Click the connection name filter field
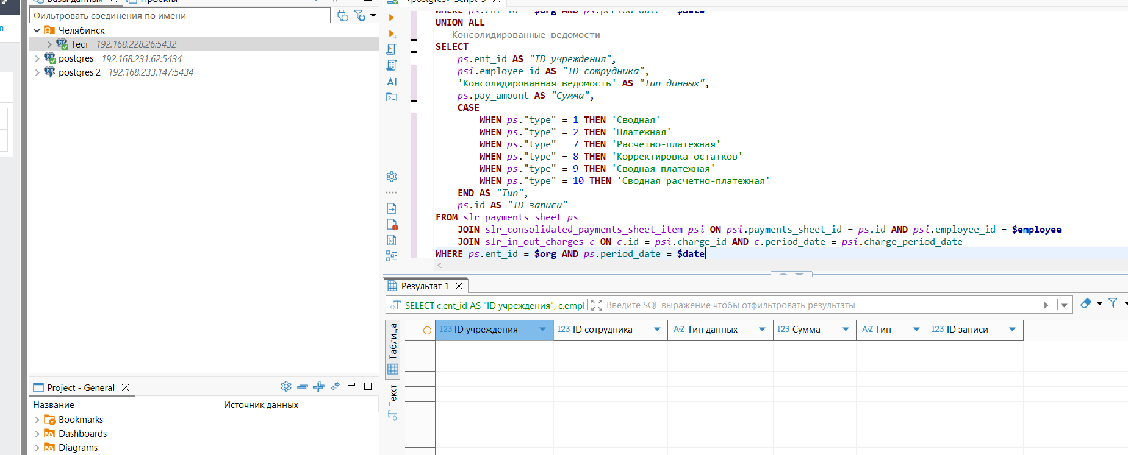 [x=180, y=16]
